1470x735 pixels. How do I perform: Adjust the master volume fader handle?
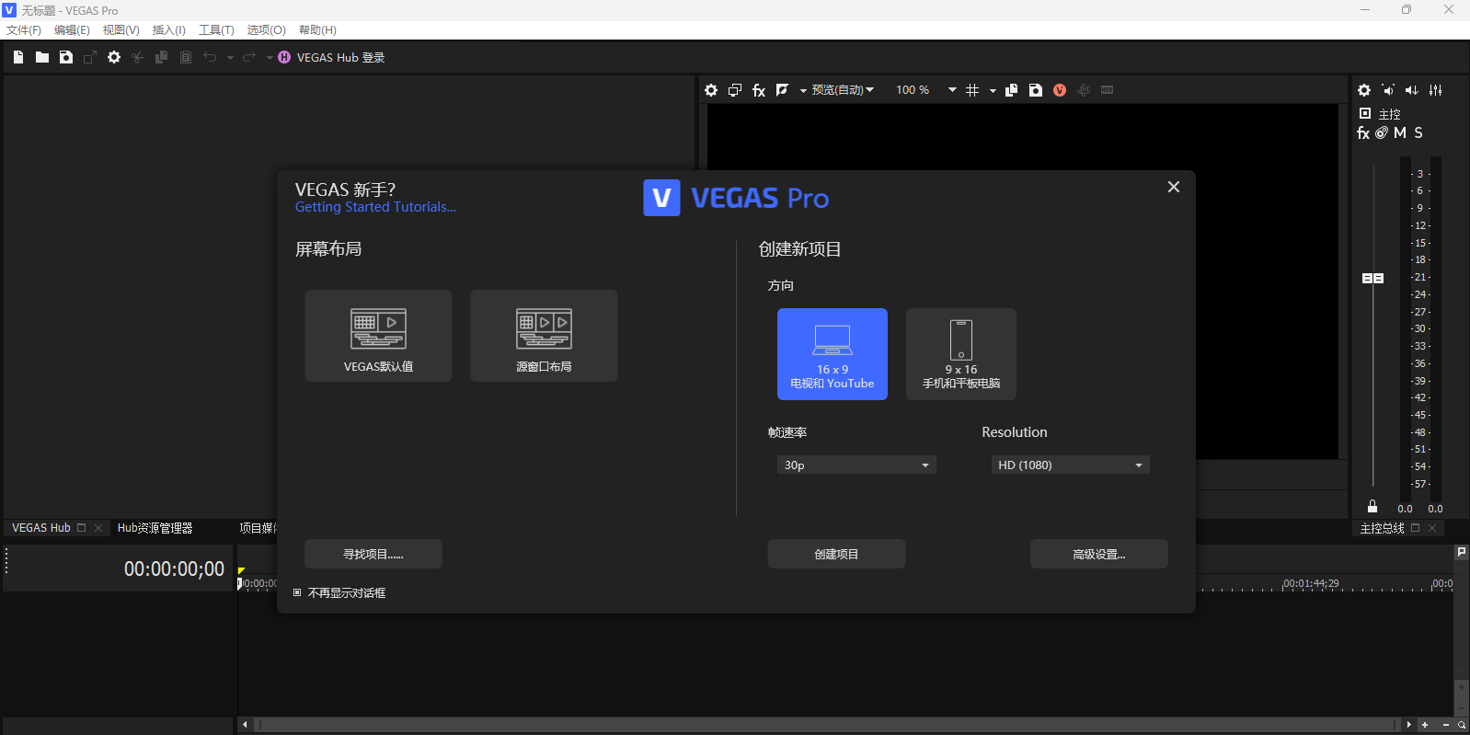(x=1373, y=278)
